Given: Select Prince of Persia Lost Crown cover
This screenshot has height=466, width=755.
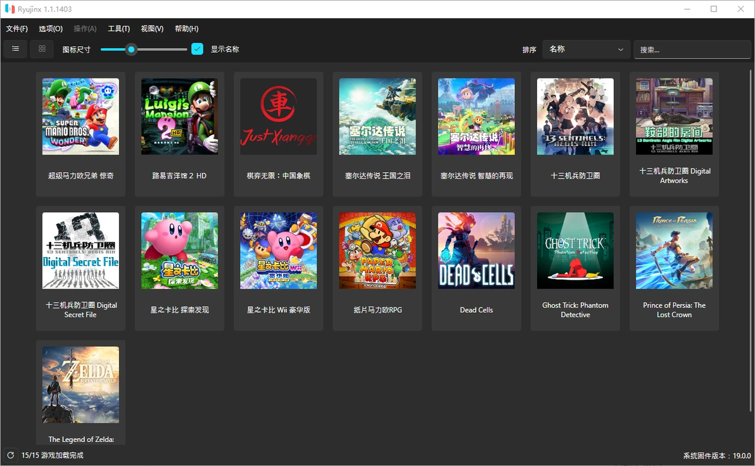Looking at the screenshot, I should (674, 251).
